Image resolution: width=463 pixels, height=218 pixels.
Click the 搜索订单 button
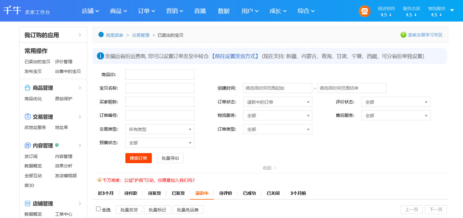point(138,158)
